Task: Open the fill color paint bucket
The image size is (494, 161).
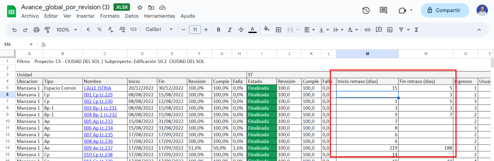Action: 267,30
